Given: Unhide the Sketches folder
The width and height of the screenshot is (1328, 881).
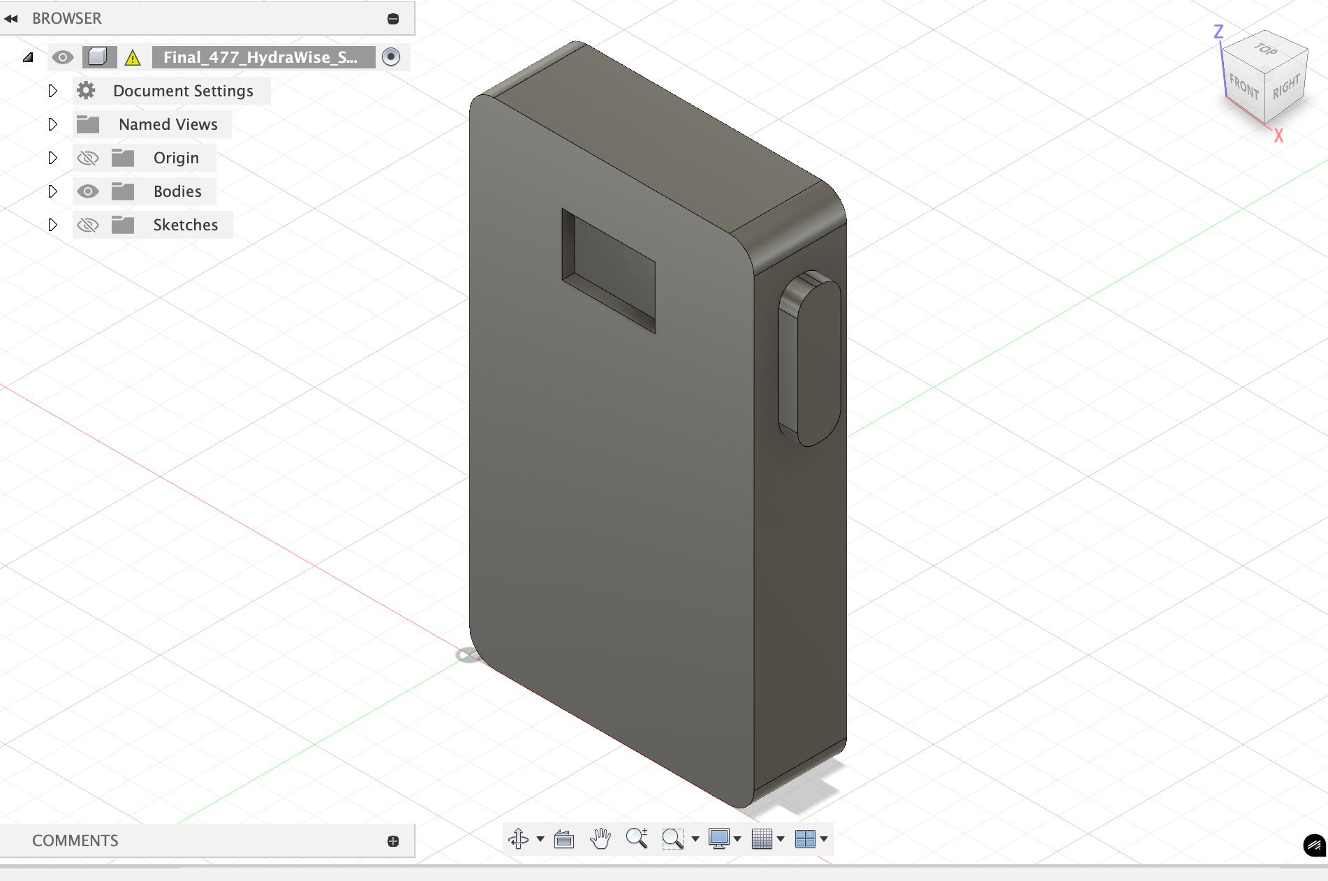Looking at the screenshot, I should coord(88,224).
